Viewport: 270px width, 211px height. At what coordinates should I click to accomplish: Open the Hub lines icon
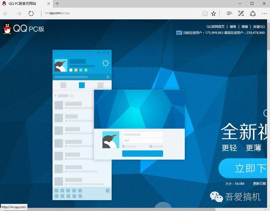pyautogui.click(x=229, y=14)
